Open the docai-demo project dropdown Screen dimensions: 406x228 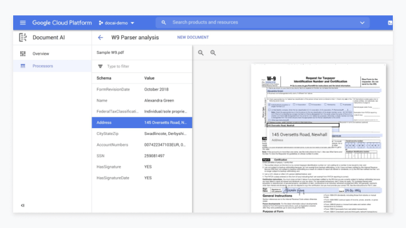tap(116, 22)
